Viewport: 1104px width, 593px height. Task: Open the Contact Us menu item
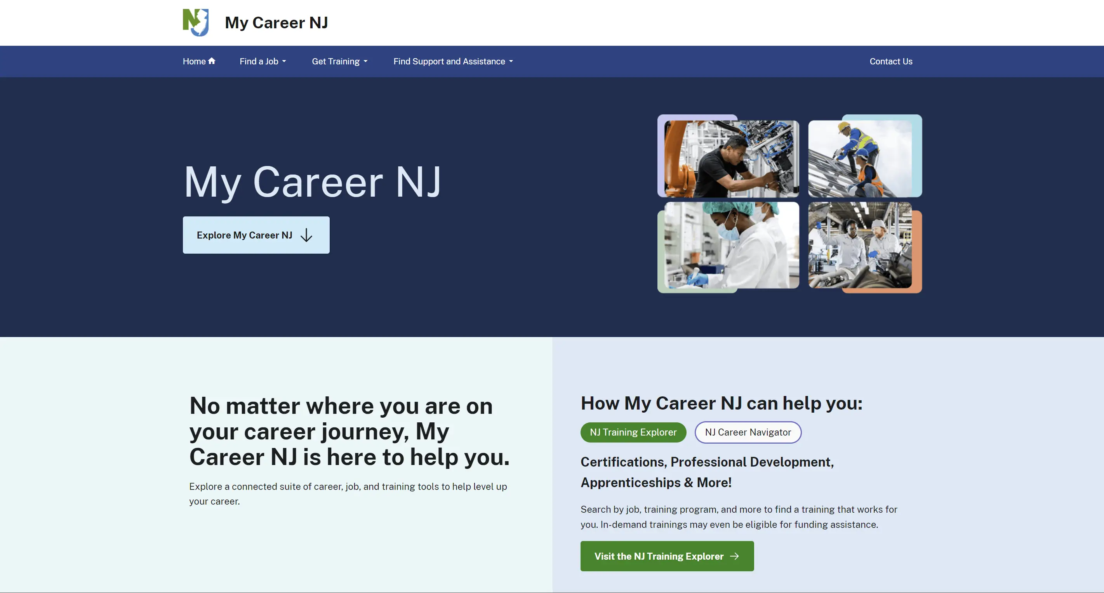tap(890, 61)
